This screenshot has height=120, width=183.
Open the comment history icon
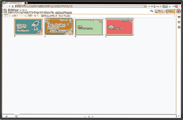point(152,11)
